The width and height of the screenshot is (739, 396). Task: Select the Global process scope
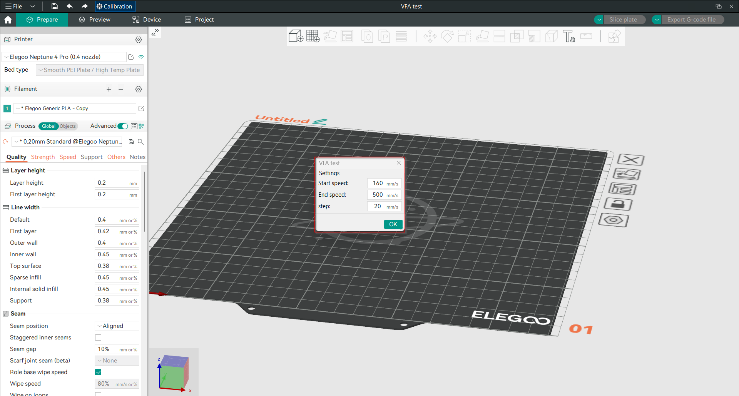pos(48,126)
